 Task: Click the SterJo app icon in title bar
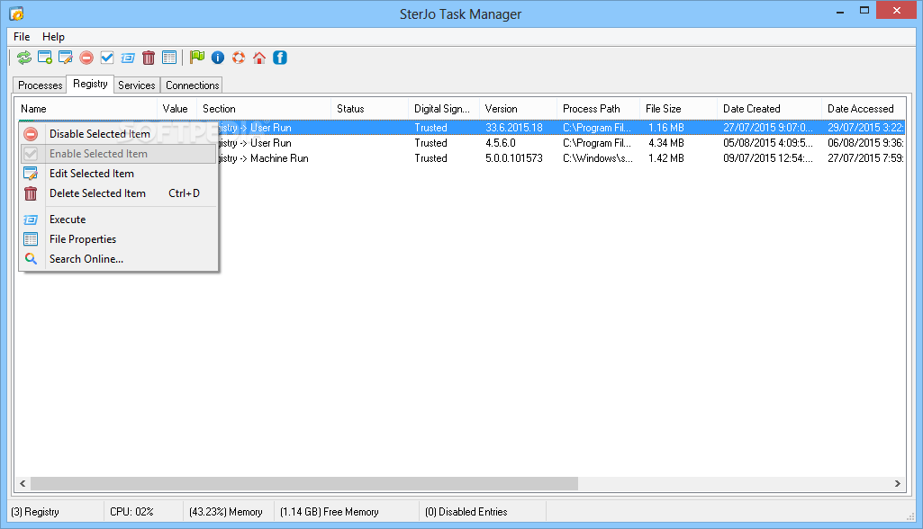(x=16, y=13)
